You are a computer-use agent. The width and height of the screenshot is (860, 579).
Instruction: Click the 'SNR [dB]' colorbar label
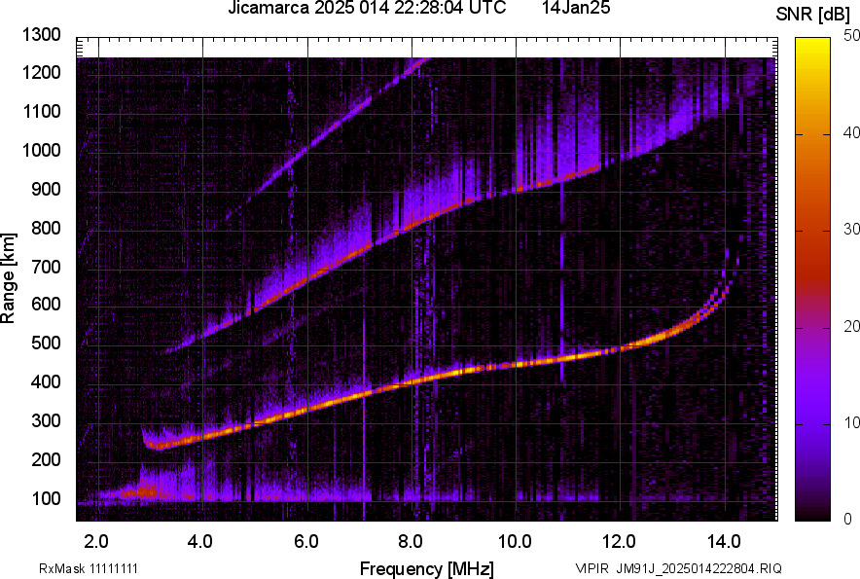coord(813,15)
